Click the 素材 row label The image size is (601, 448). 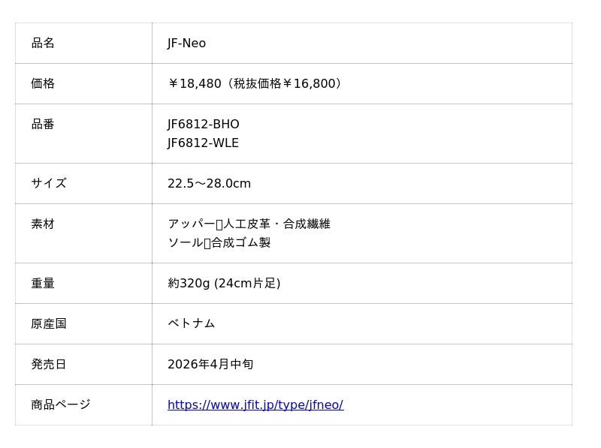tap(43, 224)
